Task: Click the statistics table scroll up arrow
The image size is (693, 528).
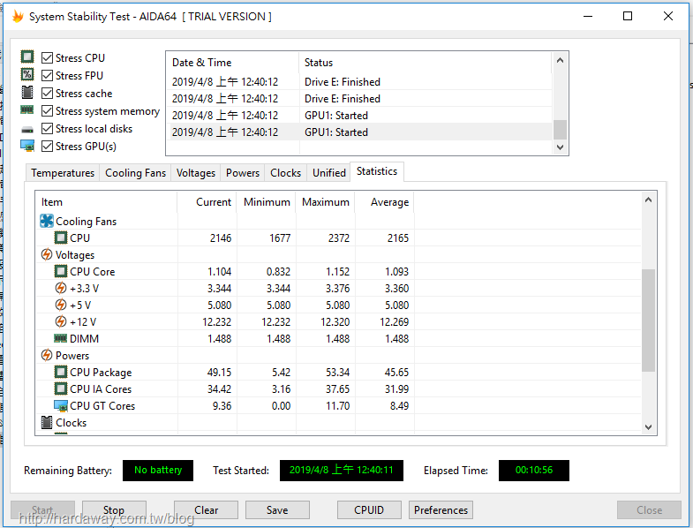Action: 648,200
